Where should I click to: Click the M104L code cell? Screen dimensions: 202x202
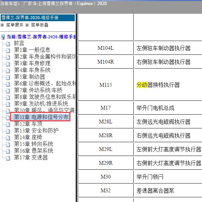point(106,48)
